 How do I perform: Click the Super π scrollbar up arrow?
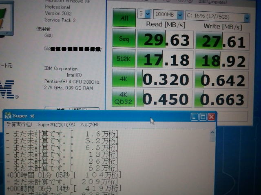click(x=212, y=132)
